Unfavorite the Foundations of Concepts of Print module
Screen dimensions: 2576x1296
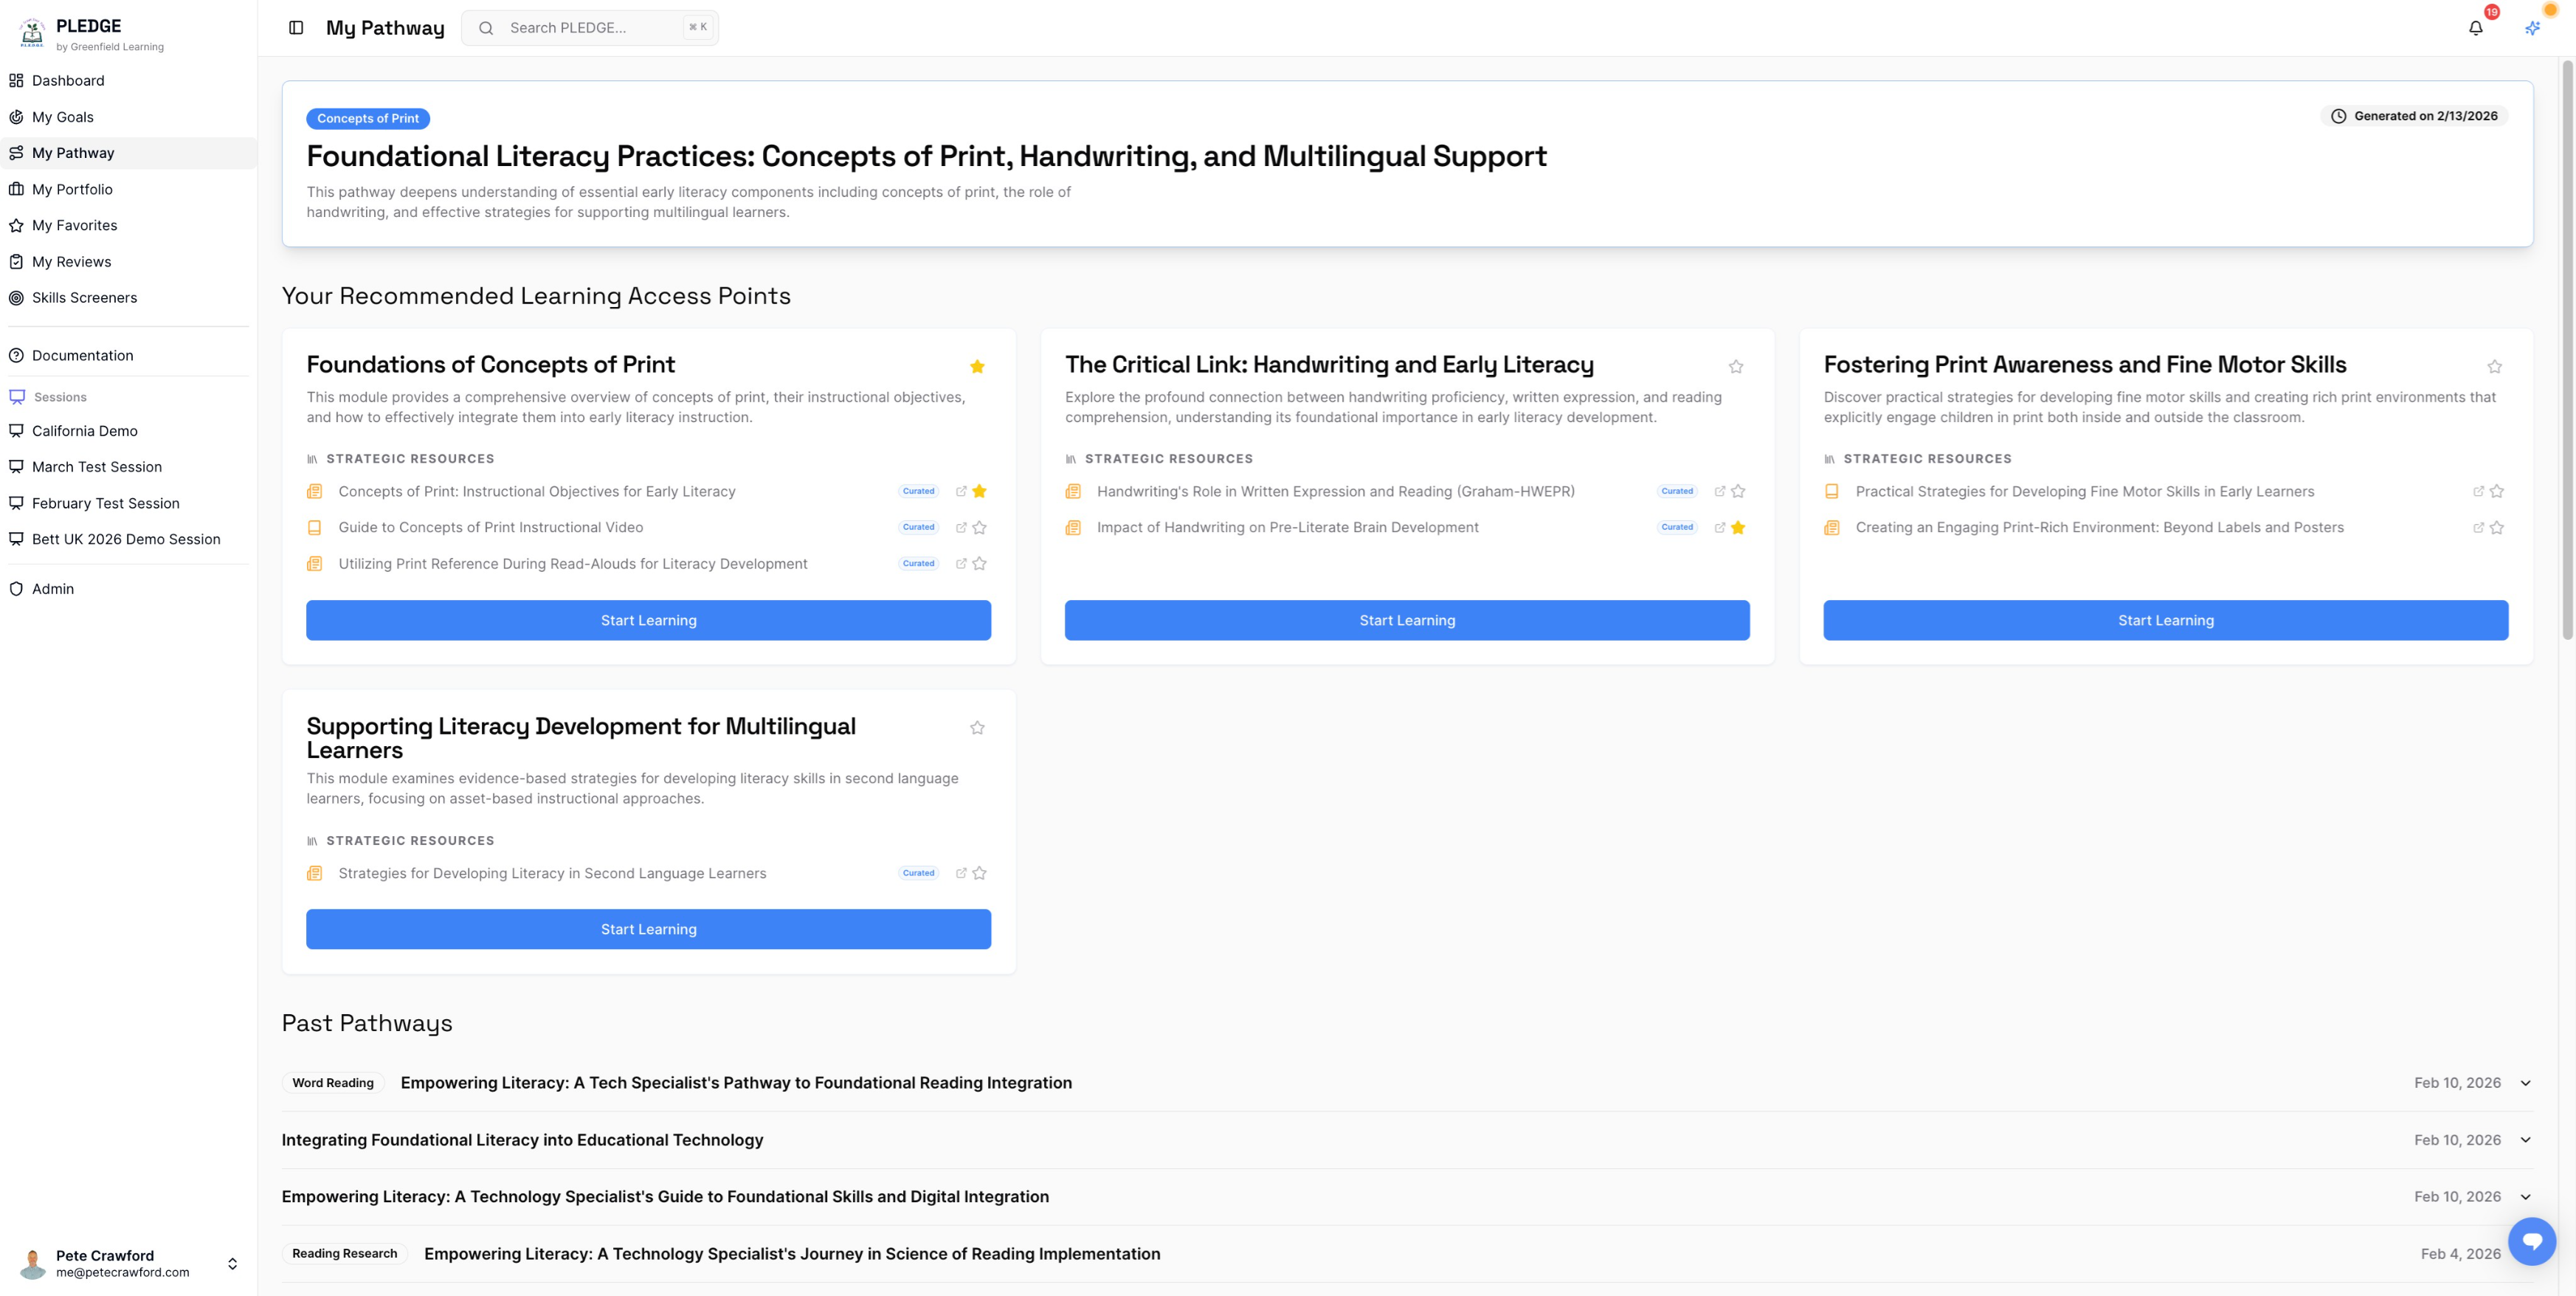(x=977, y=366)
